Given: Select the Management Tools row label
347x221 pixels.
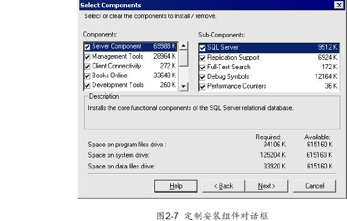Looking at the screenshot, I should coord(117,56).
